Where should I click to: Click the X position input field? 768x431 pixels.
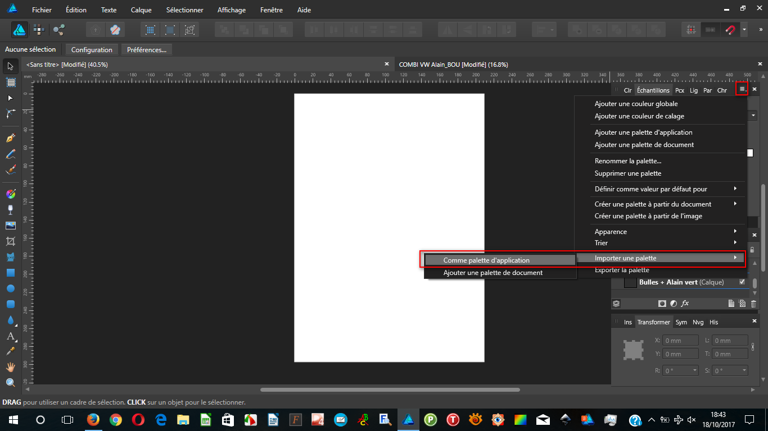pyautogui.click(x=680, y=341)
